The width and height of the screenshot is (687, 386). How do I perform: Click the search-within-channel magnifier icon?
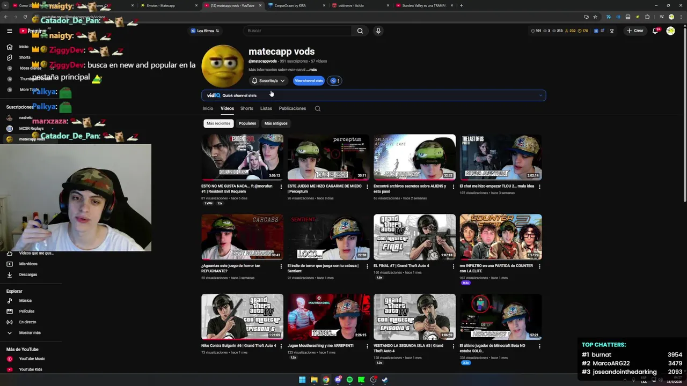click(318, 108)
